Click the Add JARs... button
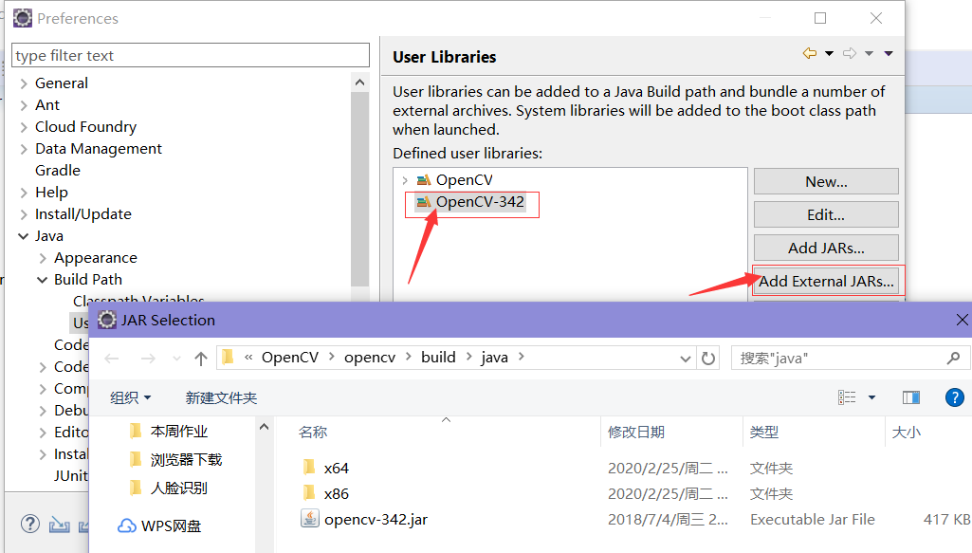The height and width of the screenshot is (553, 972). coord(826,248)
